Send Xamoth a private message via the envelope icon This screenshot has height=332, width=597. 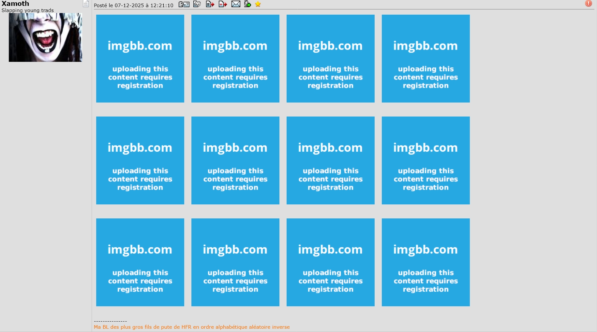(x=236, y=4)
